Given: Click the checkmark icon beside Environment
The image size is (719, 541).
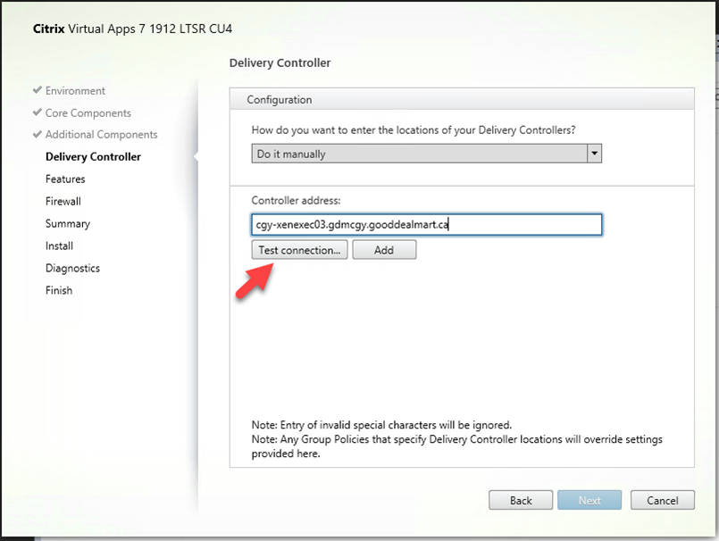Looking at the screenshot, I should pyautogui.click(x=37, y=91).
